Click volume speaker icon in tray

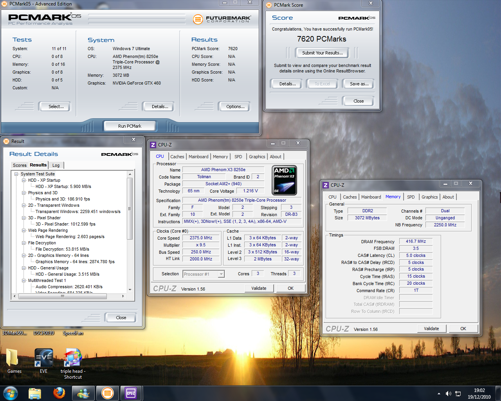coord(449,394)
